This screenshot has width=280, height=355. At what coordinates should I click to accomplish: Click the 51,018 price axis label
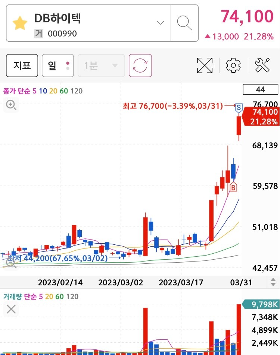click(x=265, y=227)
